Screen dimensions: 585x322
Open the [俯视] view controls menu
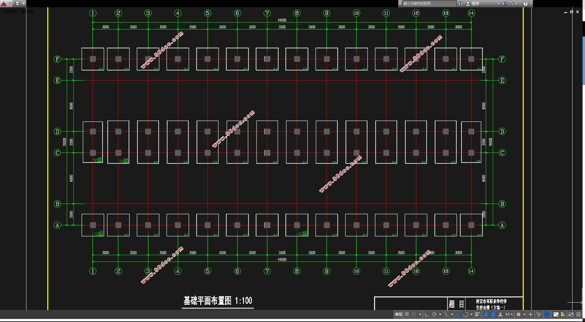coord(11,11)
